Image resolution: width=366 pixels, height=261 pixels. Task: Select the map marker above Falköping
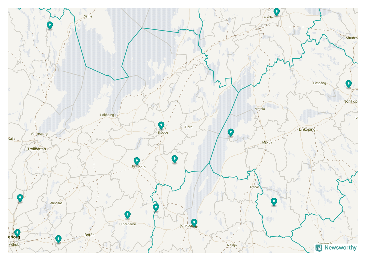137,161
